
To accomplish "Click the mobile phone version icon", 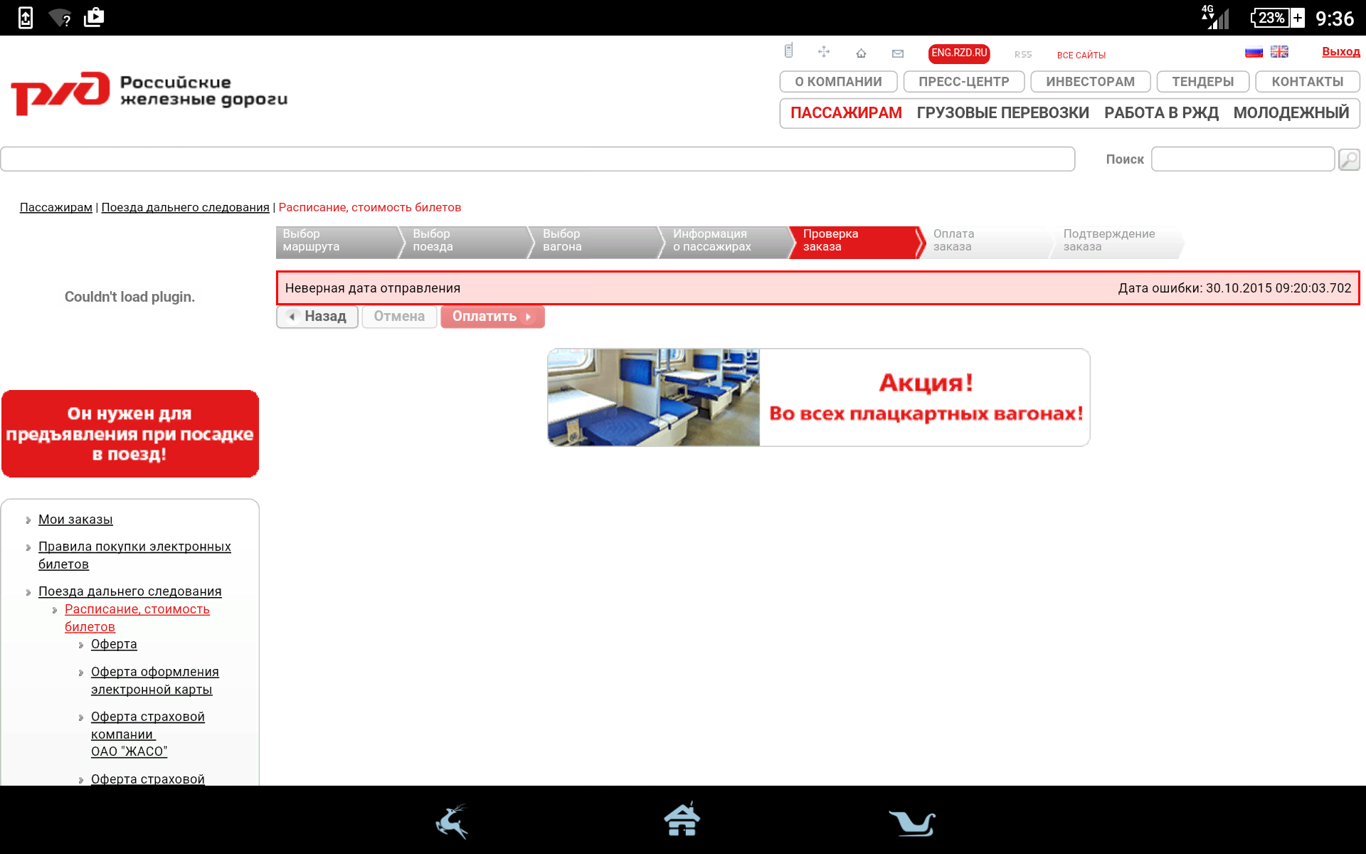I will (x=788, y=51).
